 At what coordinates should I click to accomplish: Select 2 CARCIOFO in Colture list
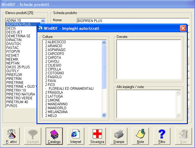[72, 54]
